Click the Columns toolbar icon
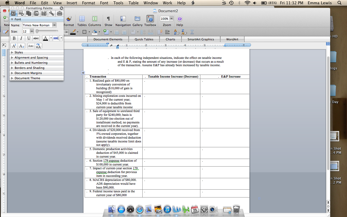Screen dimensions: 347x217 click(x=95, y=19)
